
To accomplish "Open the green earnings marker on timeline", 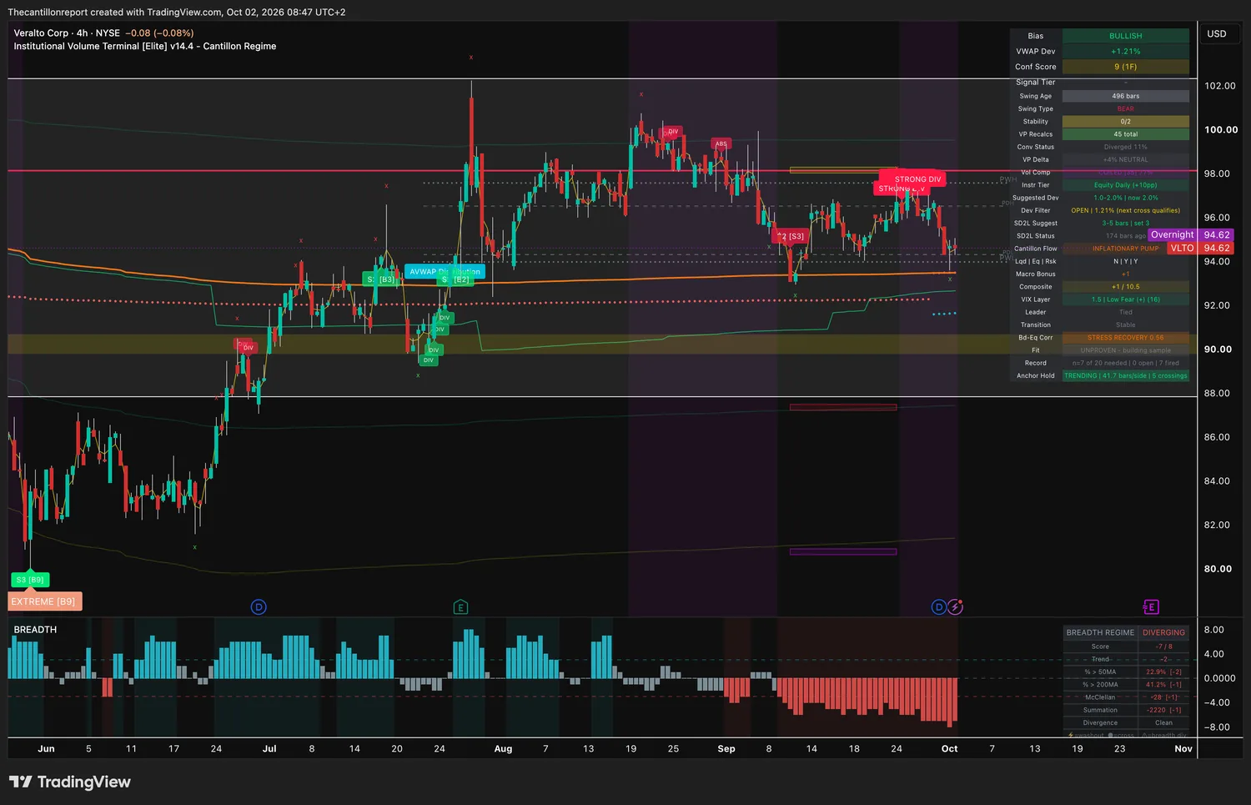I will tap(460, 607).
